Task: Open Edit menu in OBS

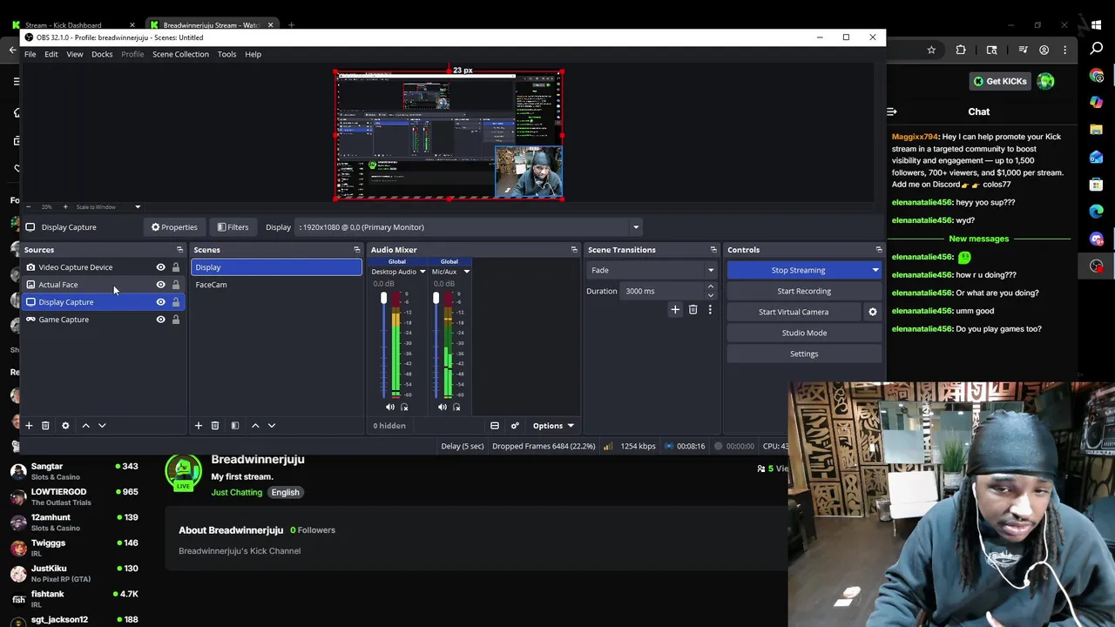Action: point(51,54)
